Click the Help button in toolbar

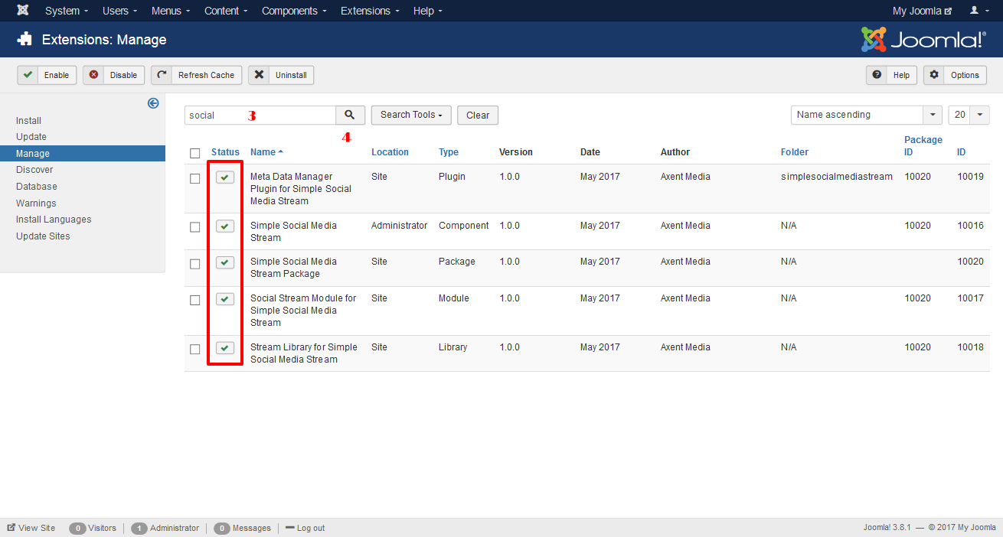tap(891, 75)
